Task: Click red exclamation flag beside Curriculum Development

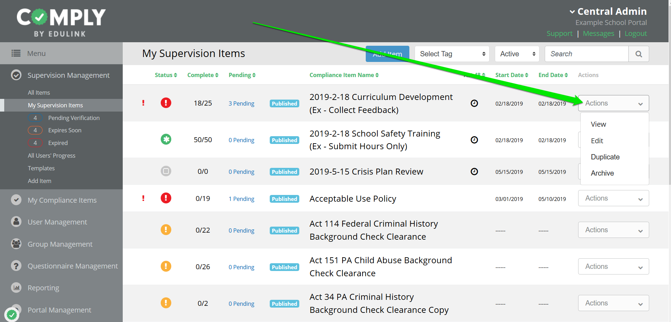Action: click(143, 103)
